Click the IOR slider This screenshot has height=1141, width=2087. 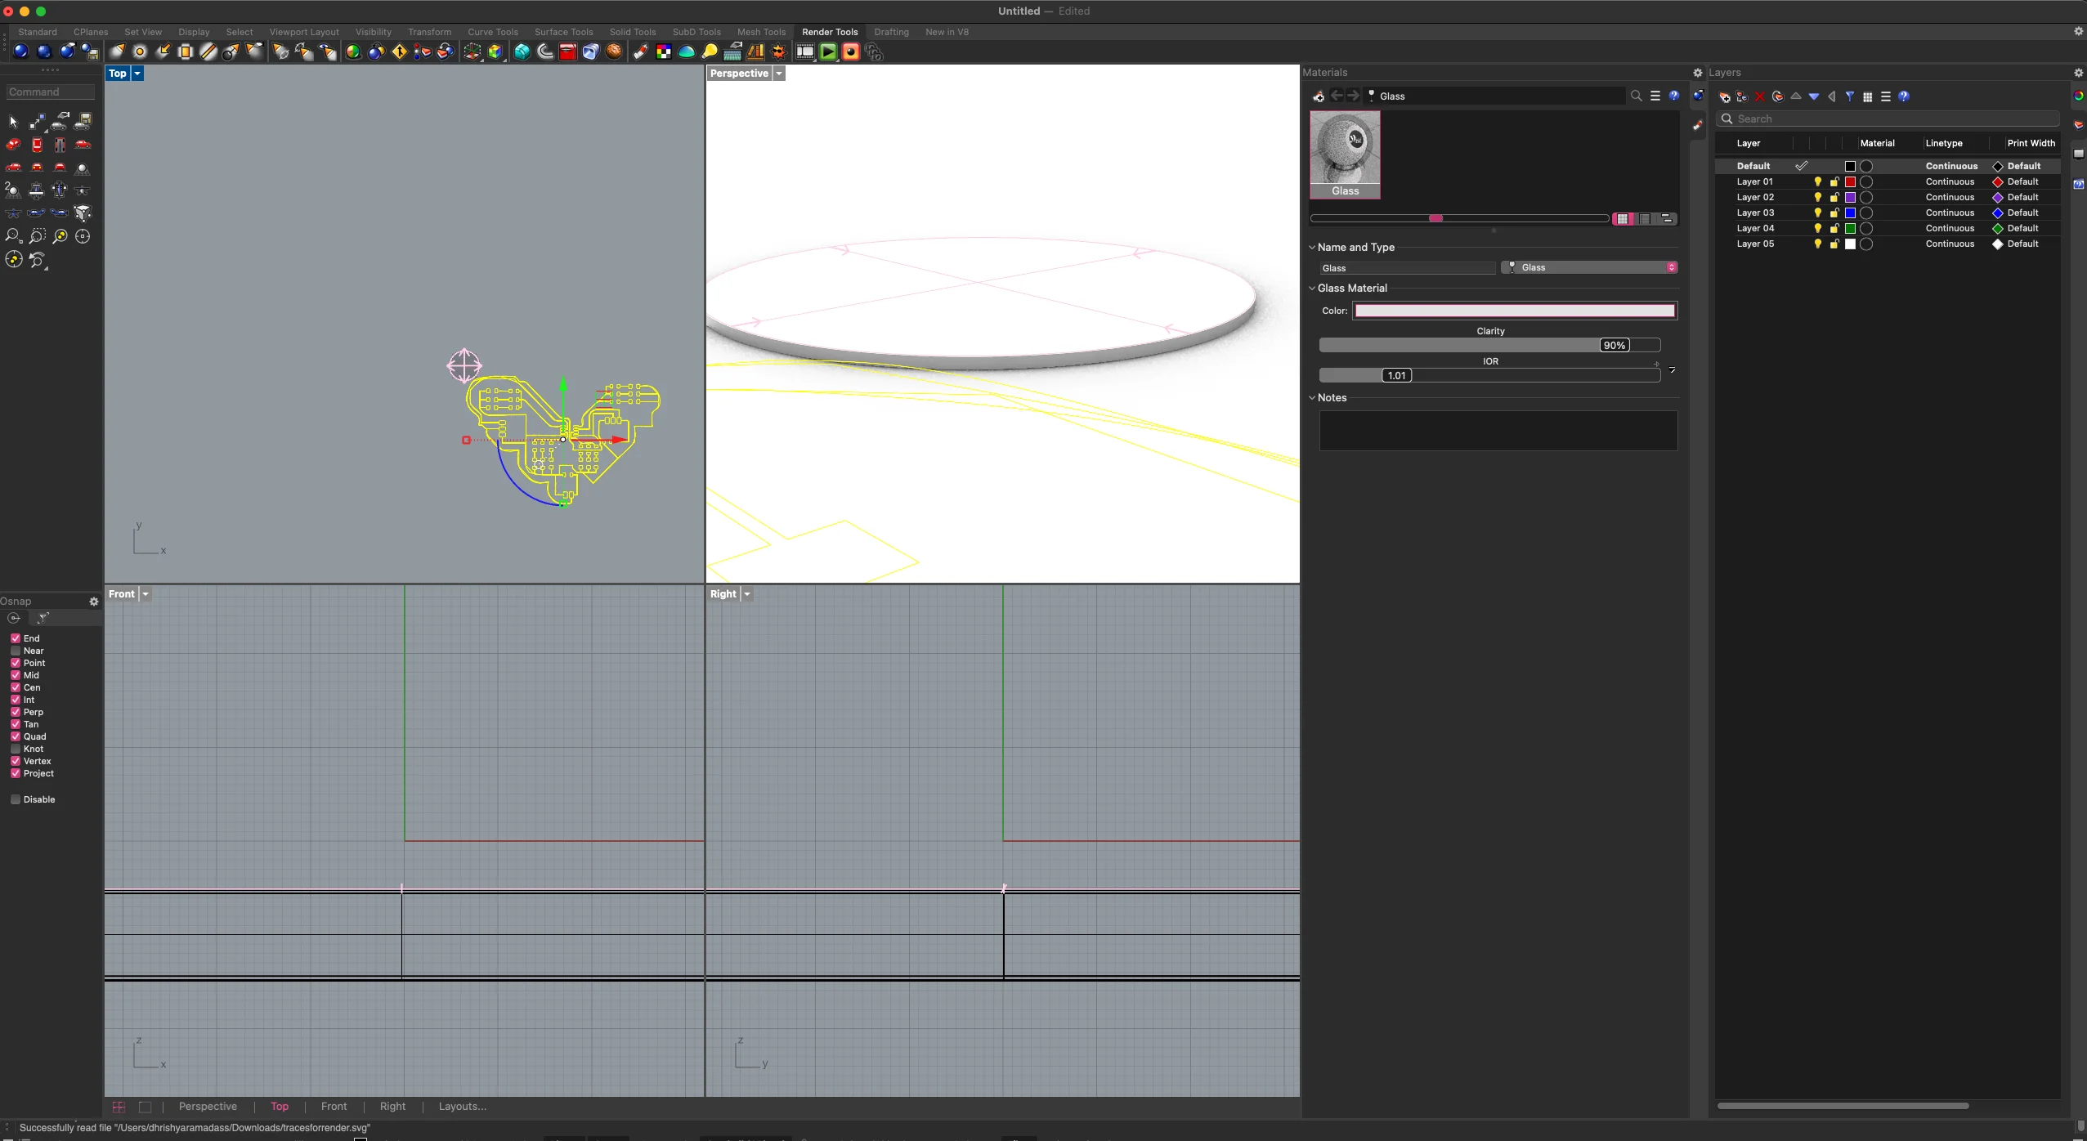tap(1489, 375)
